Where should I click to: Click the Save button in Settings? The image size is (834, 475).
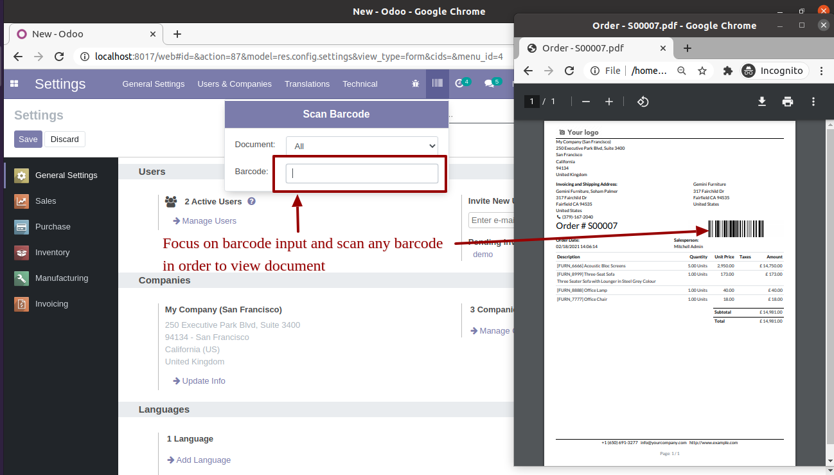28,139
